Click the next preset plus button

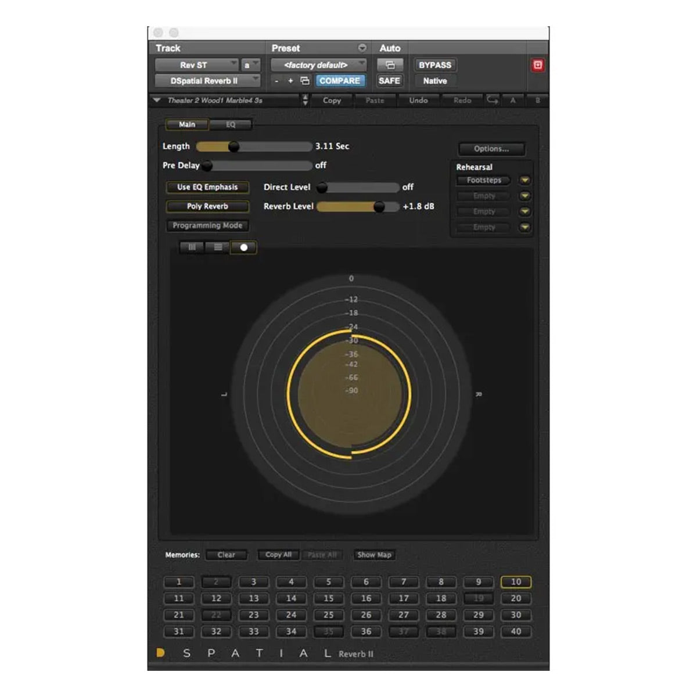click(290, 81)
